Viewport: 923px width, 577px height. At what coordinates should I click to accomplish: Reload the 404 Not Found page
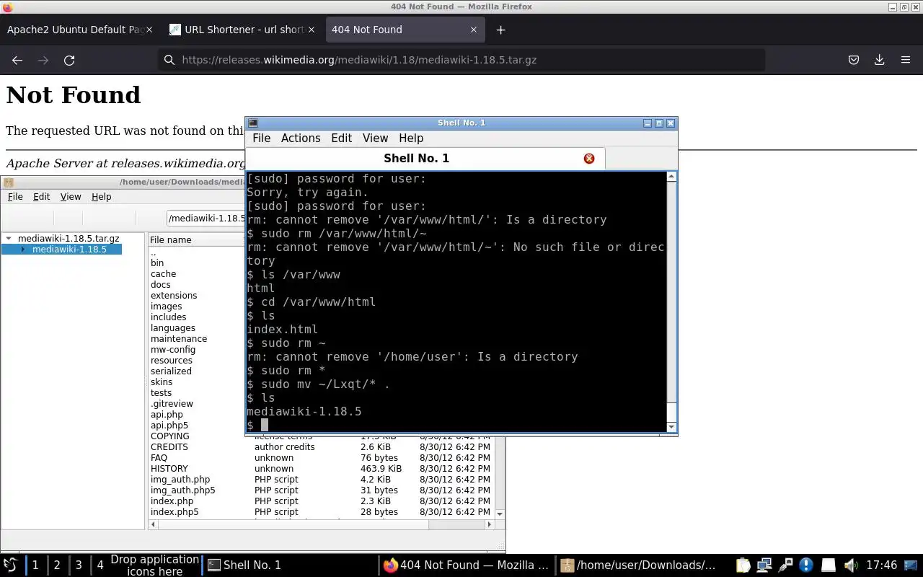click(69, 61)
